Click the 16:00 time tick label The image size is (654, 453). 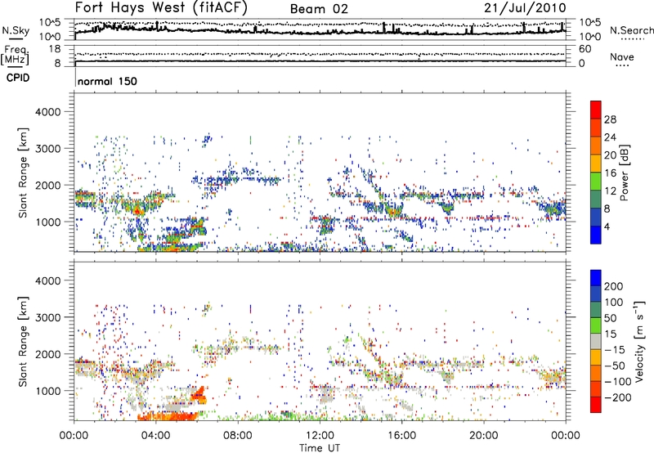401,436
